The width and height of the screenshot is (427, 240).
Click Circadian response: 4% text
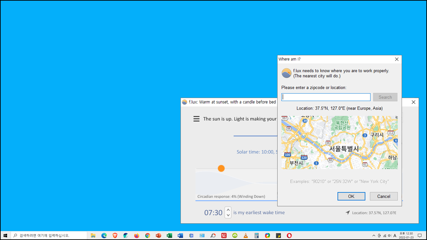click(x=231, y=196)
